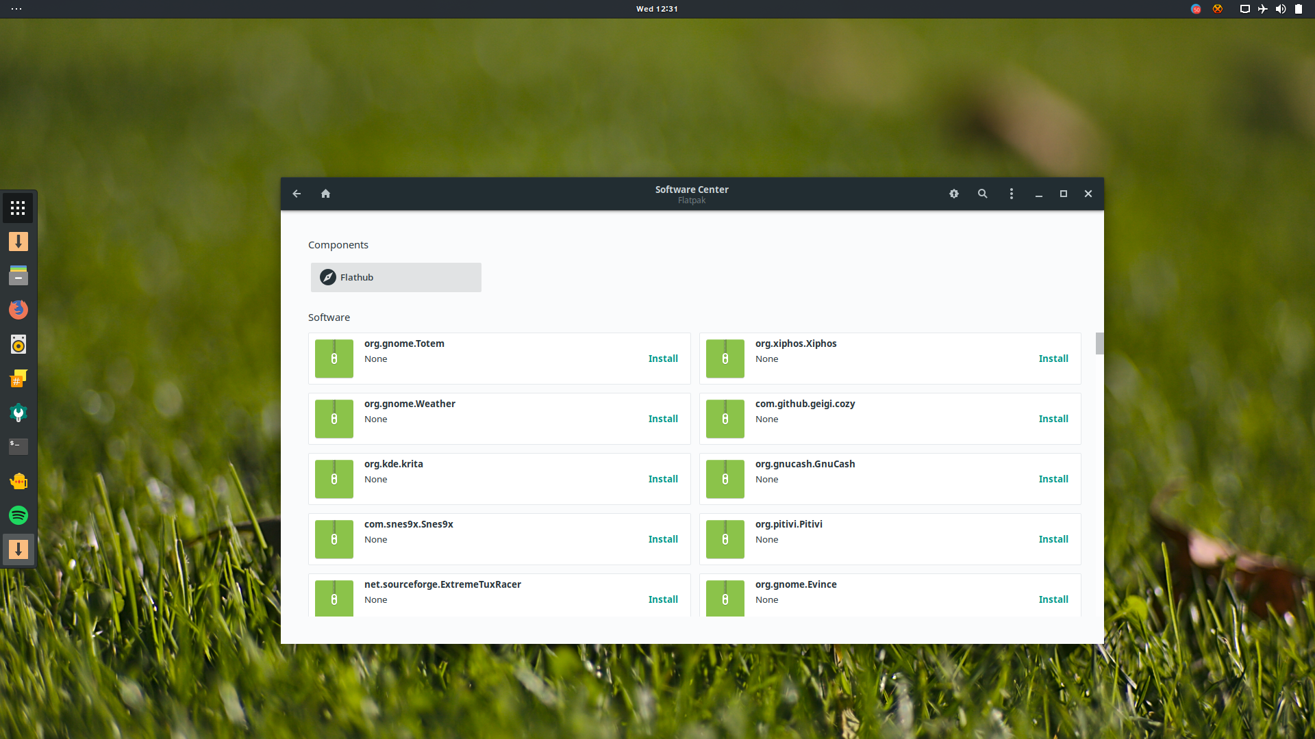Install org.gnome.Totem
The image size is (1315, 739).
point(663,359)
